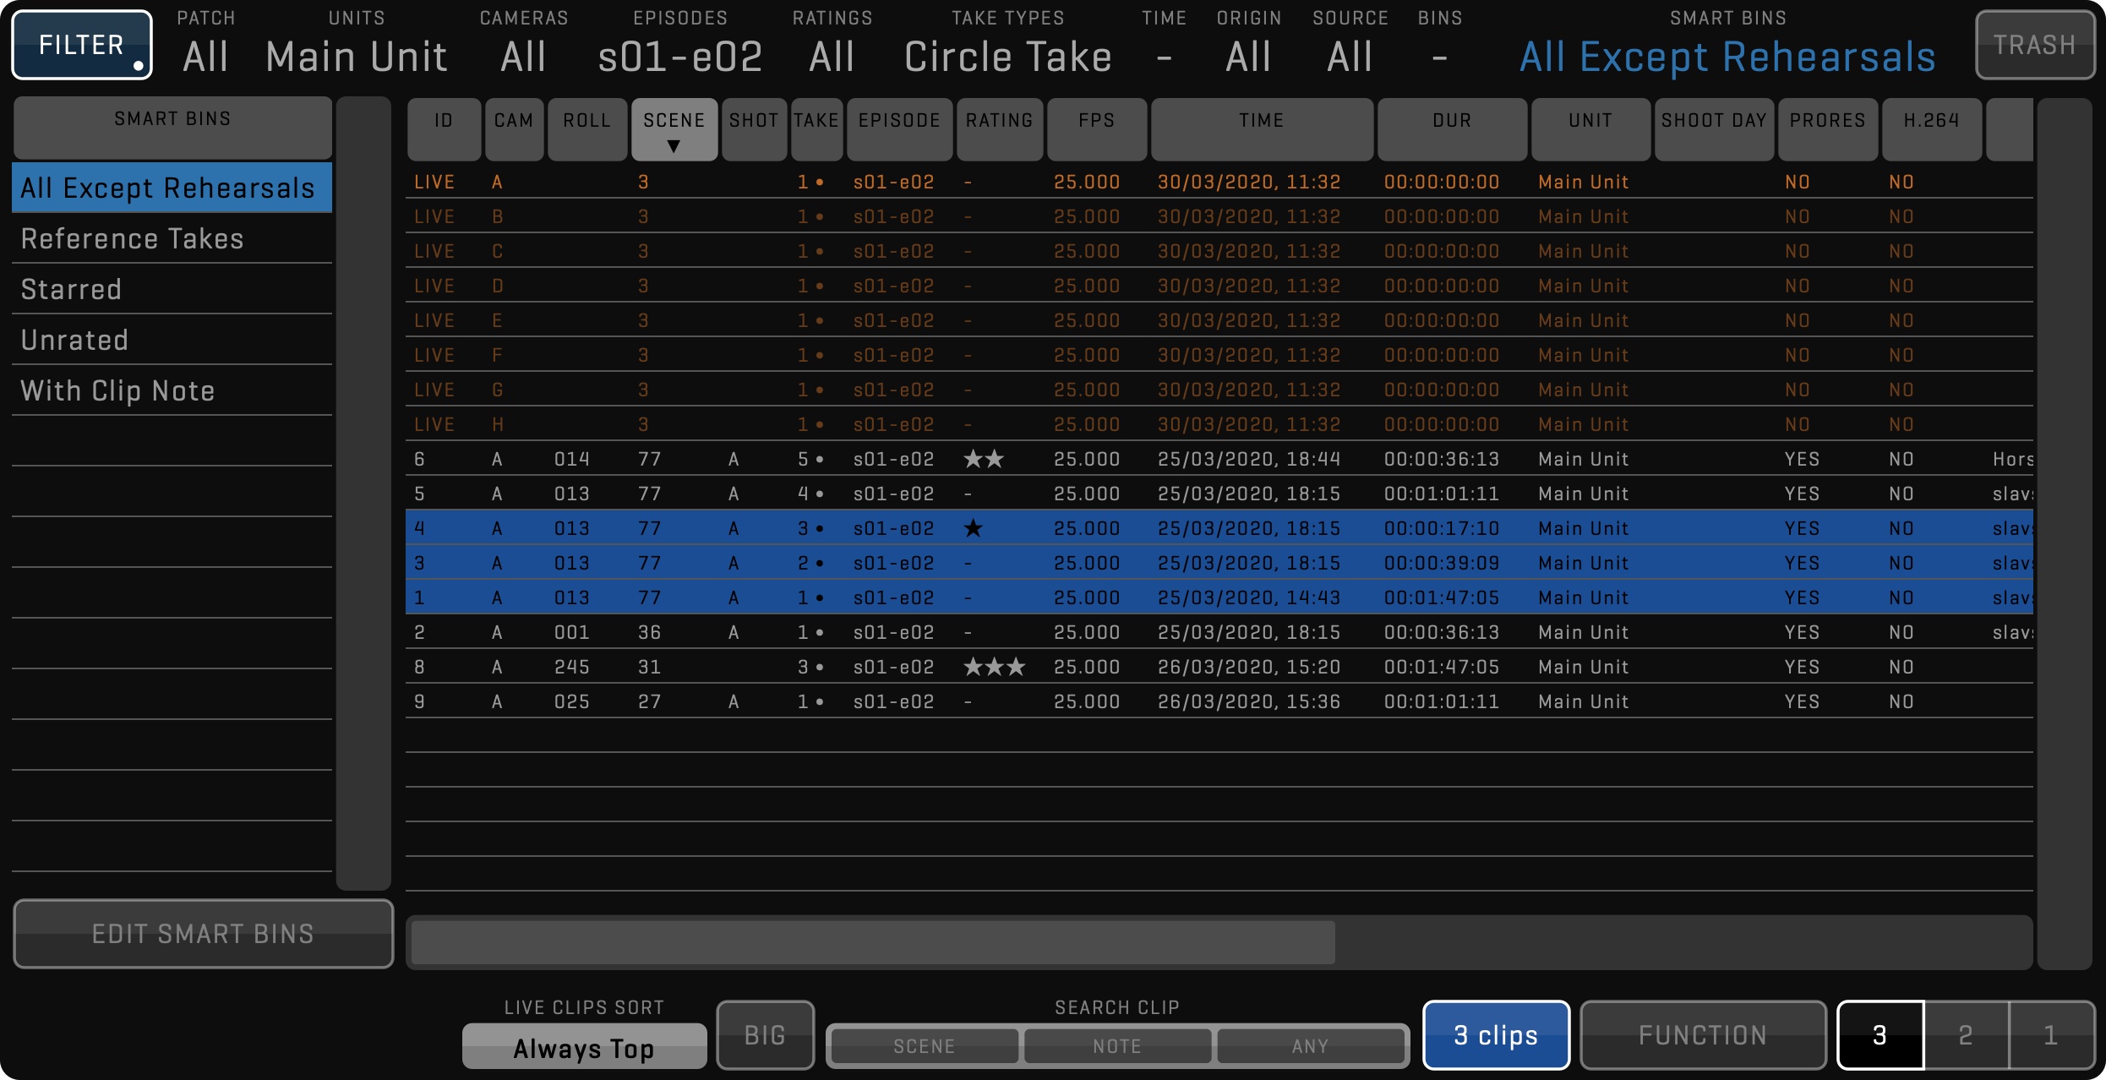2106x1080 pixels.
Task: Toggle BIG display mode
Action: pyautogui.click(x=764, y=1034)
